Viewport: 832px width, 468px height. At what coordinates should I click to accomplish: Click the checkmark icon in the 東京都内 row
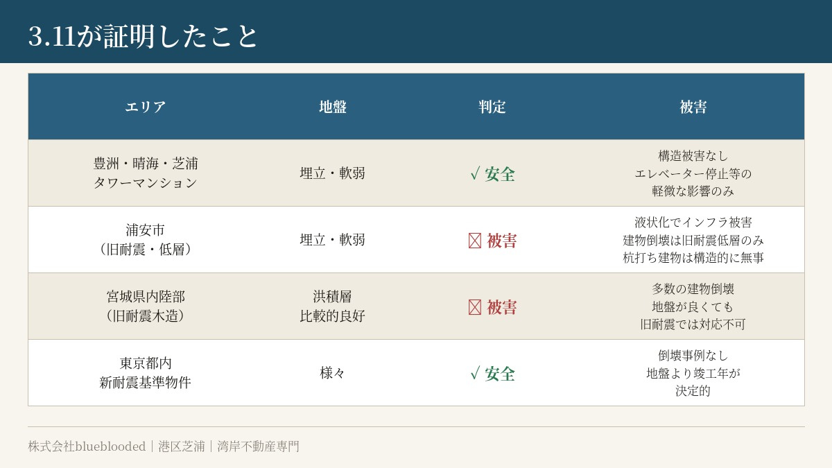[x=475, y=374]
